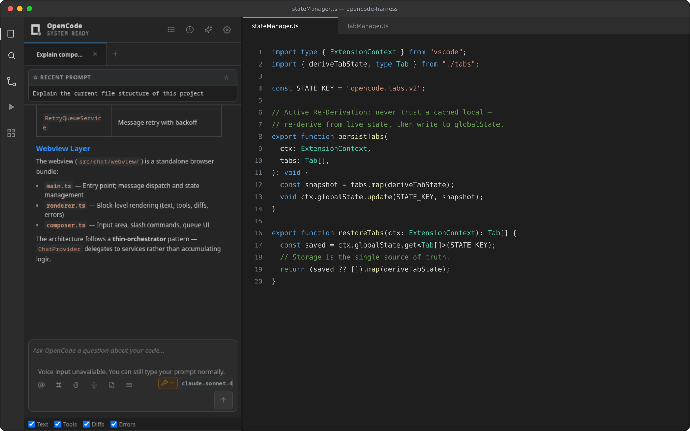Open the Search view in the activity bar
This screenshot has height=431, width=690.
[11, 56]
